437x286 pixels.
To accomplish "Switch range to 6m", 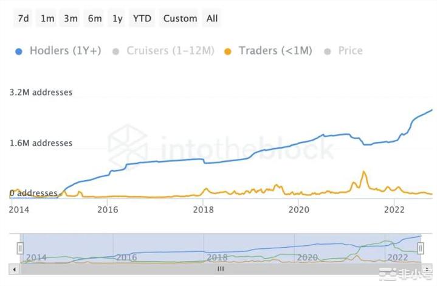I will pos(94,18).
